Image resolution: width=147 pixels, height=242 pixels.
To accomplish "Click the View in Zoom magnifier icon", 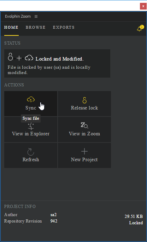I will click(x=84, y=125).
